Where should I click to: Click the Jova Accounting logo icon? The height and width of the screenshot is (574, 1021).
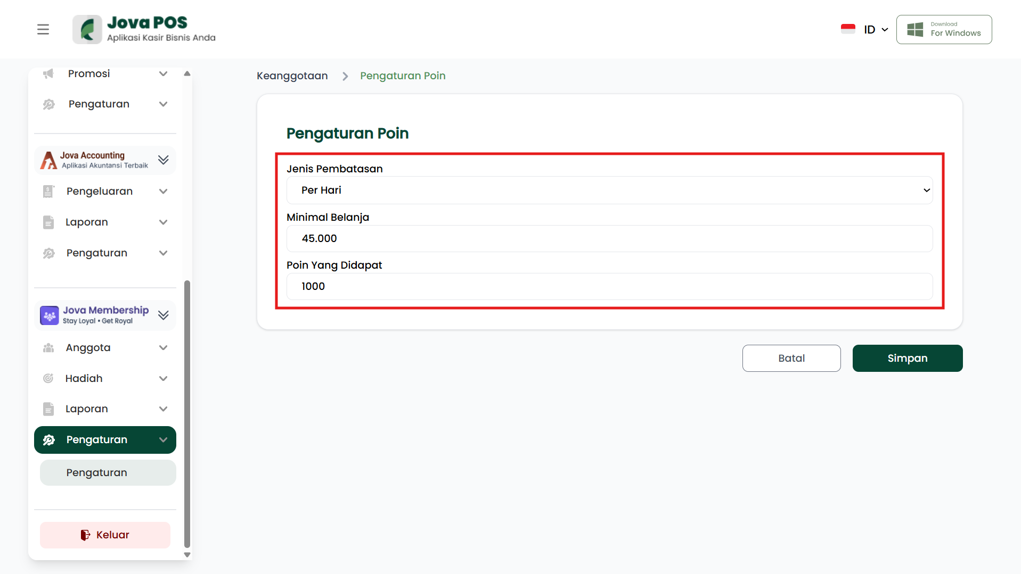coord(48,160)
